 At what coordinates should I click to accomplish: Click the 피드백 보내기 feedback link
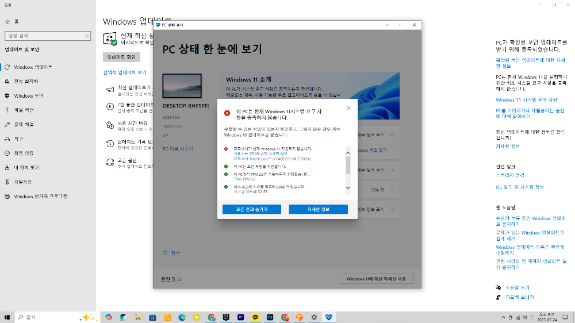(x=520, y=297)
